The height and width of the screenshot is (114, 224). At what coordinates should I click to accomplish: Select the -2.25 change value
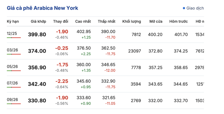pyautogui.click(x=62, y=81)
